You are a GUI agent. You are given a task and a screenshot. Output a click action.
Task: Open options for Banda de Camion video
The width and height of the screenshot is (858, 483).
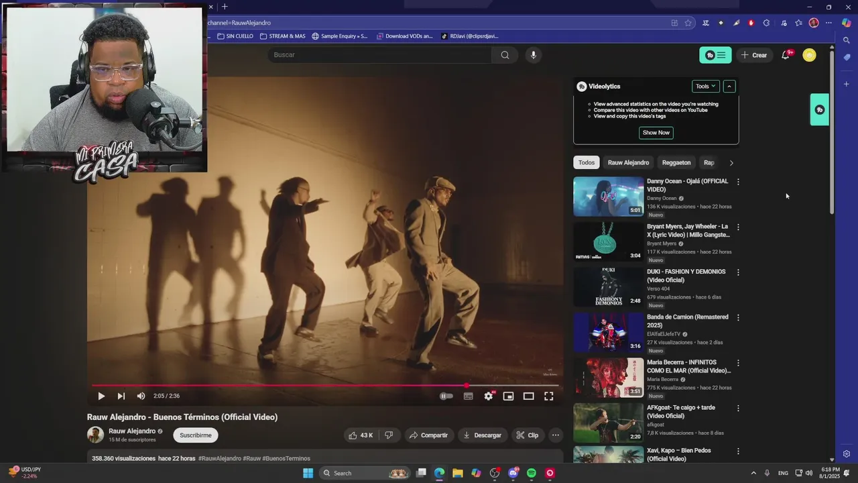738,317
